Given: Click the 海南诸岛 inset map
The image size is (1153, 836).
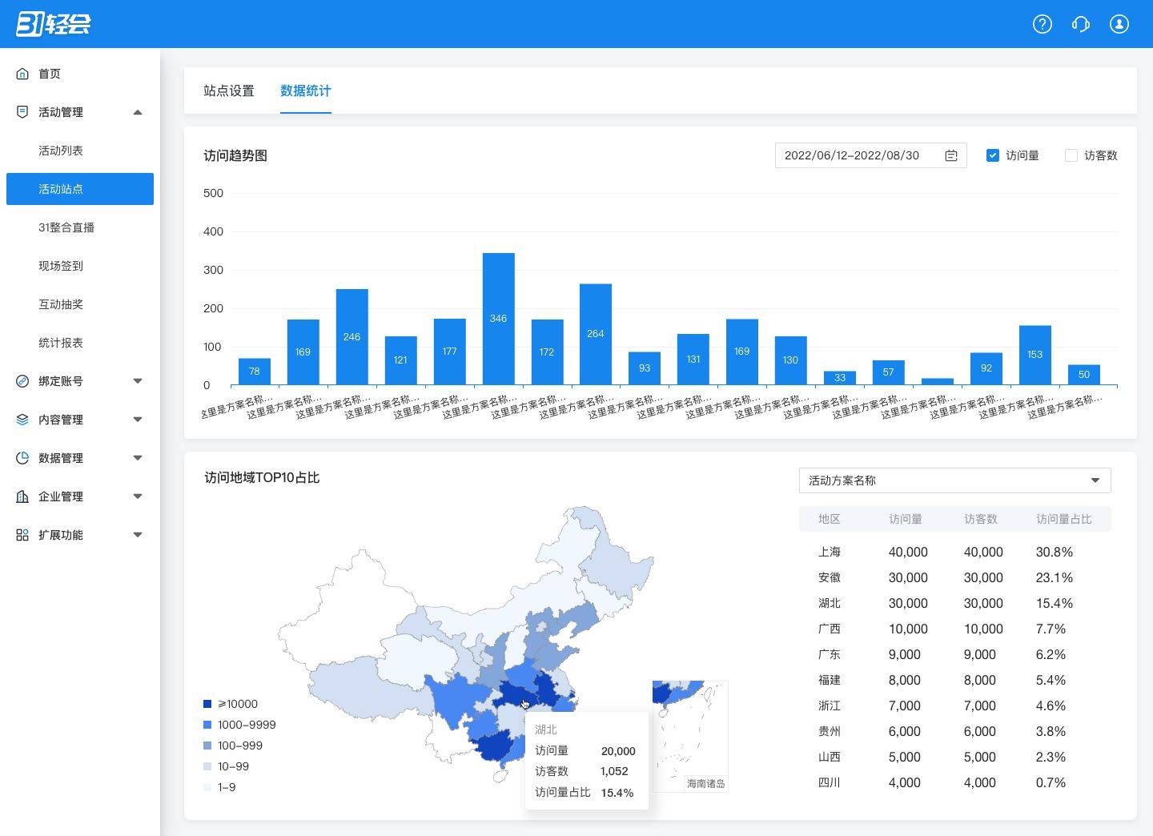Looking at the screenshot, I should (690, 737).
